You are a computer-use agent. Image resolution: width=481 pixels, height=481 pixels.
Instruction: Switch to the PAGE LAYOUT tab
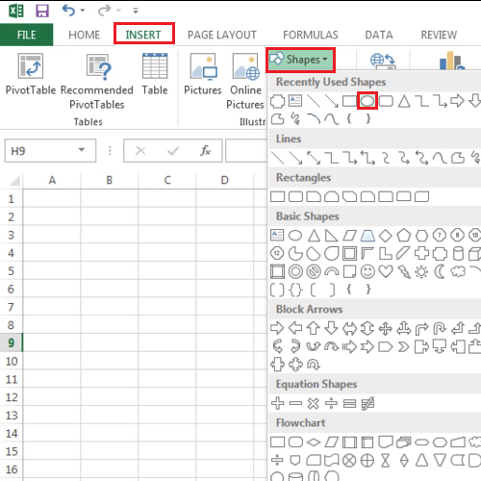[x=222, y=35]
